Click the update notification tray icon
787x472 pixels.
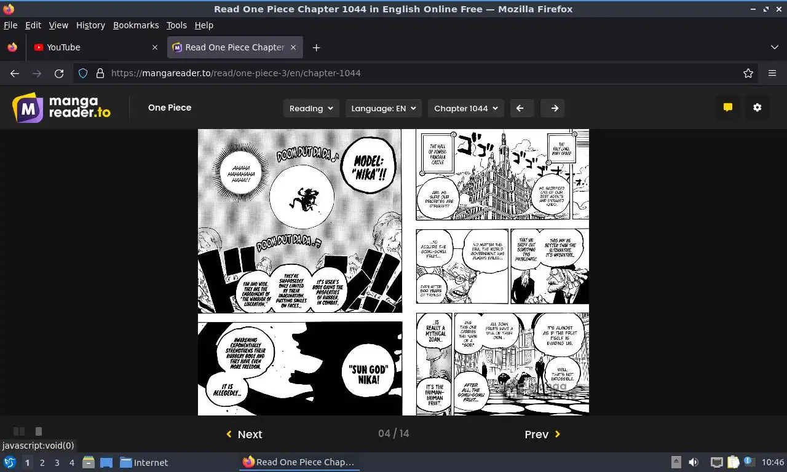coord(749,462)
